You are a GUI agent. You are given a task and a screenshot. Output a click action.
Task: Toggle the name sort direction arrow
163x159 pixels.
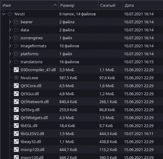[55, 5]
